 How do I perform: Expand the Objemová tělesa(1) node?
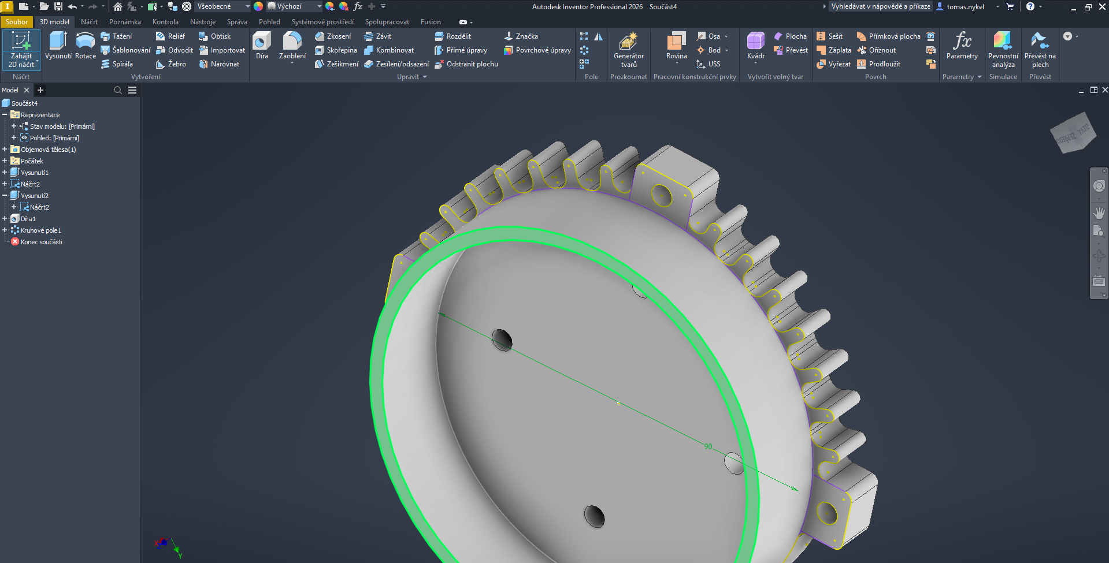tap(5, 150)
